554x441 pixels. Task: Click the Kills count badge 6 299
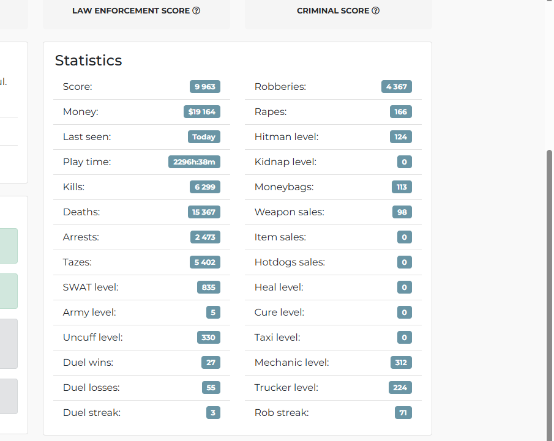click(x=205, y=187)
